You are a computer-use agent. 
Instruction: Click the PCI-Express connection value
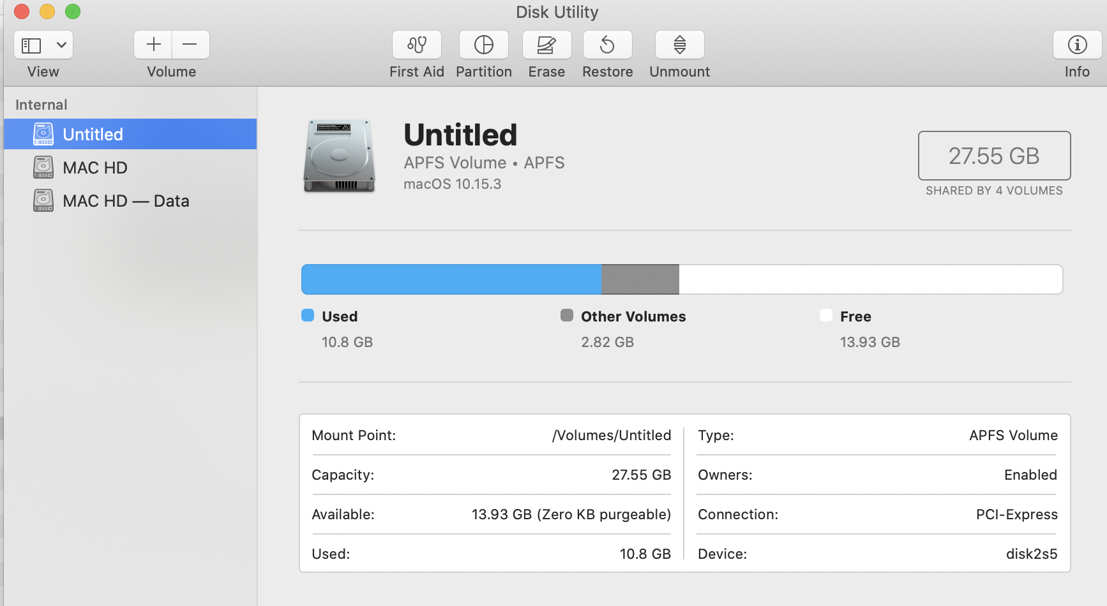pos(1017,514)
